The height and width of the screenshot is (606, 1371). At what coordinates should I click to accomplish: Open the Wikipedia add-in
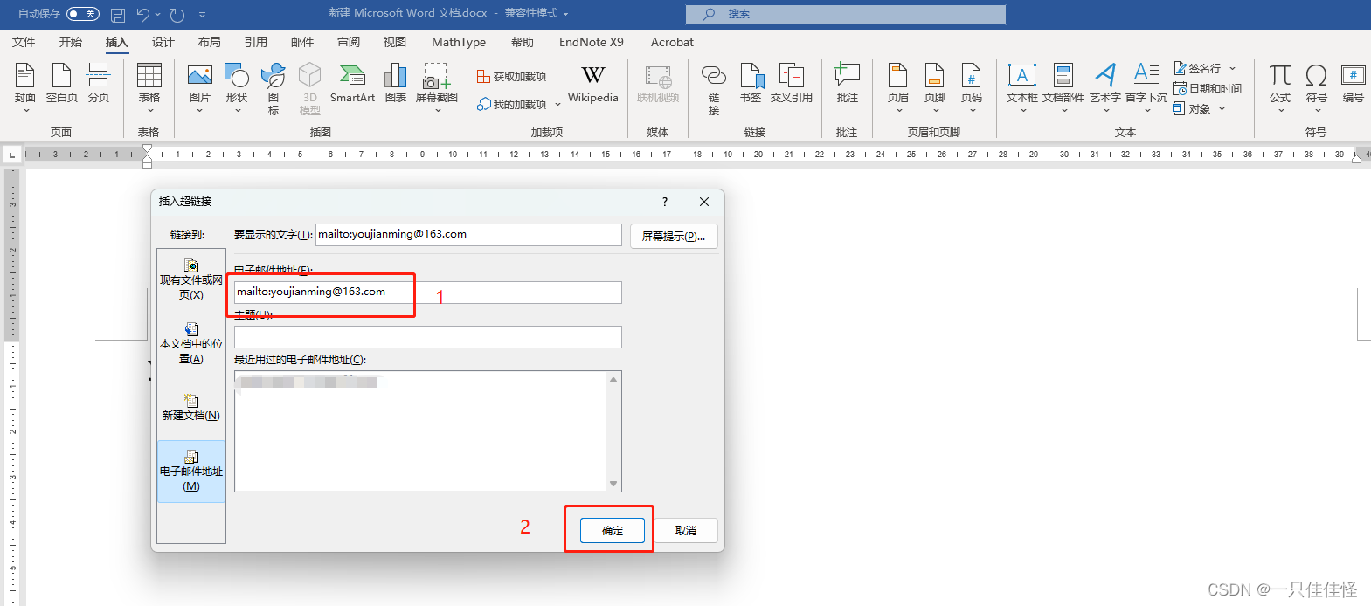tap(592, 84)
